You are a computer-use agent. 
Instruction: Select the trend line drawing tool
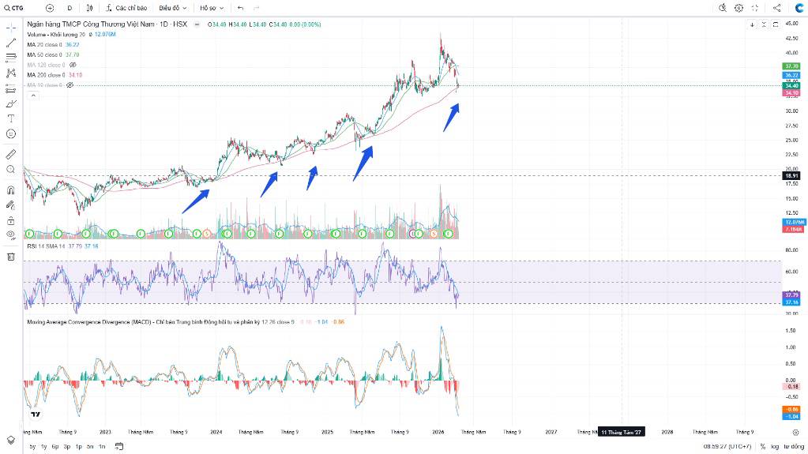11,43
